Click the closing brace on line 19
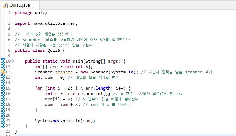The width and height of the screenshot is (236, 136). pyautogui.click(x=36, y=110)
